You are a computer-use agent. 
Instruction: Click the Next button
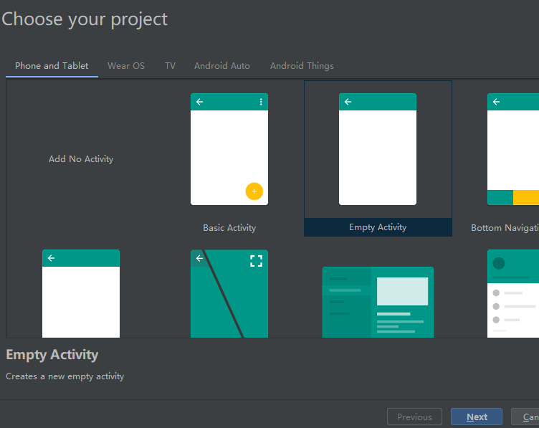(477, 417)
